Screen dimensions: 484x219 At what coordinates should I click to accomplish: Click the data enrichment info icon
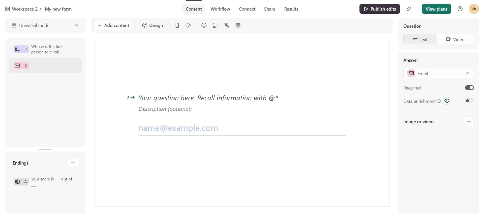tap(439, 101)
